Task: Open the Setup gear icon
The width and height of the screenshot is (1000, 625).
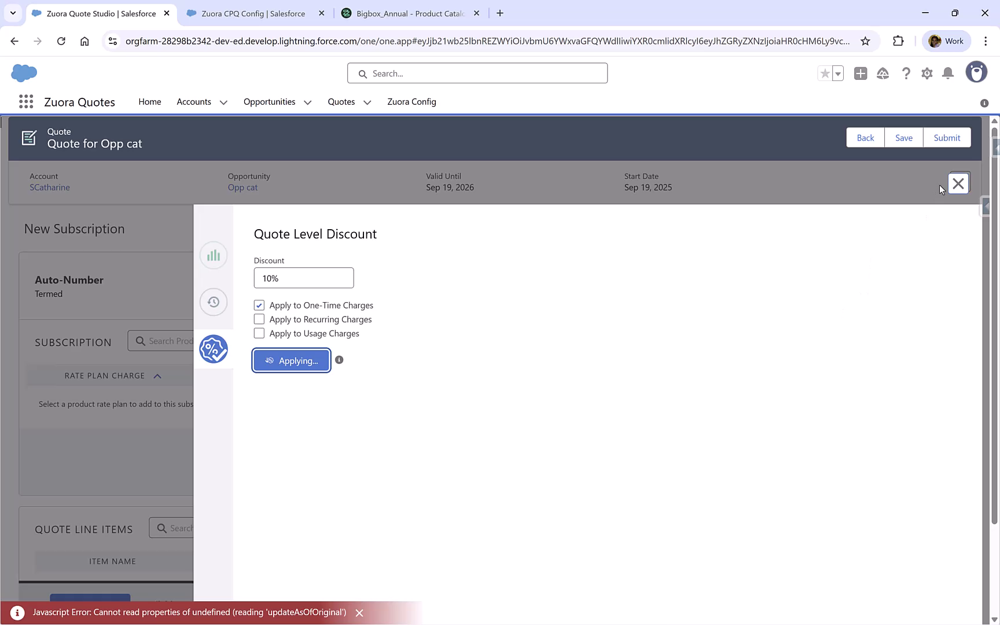Action: click(x=927, y=73)
